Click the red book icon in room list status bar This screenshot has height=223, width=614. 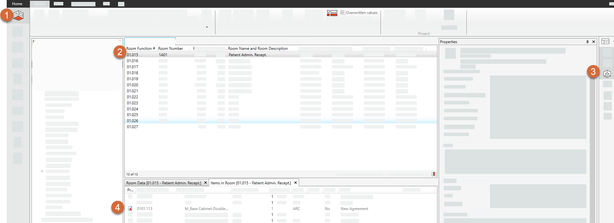434,174
